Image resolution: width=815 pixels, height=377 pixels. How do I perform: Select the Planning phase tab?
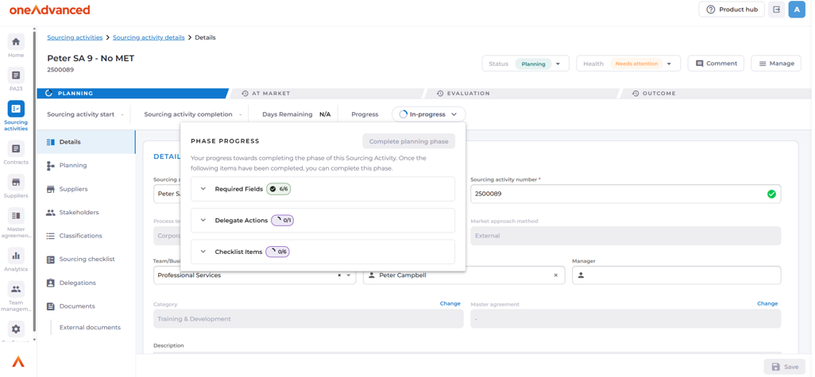133,94
